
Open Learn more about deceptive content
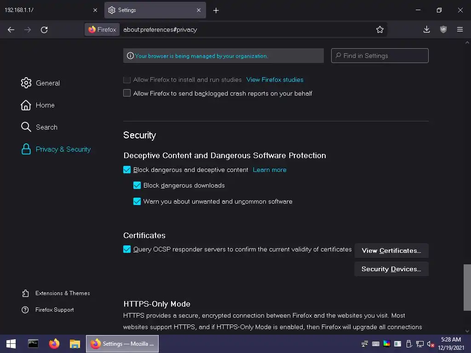click(x=270, y=170)
